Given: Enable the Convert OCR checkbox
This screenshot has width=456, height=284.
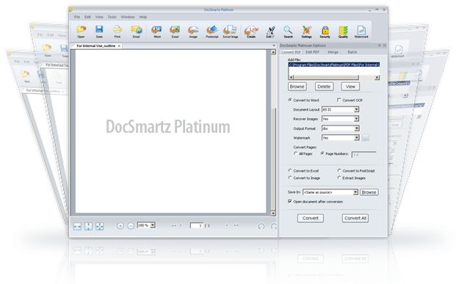Looking at the screenshot, I should pyautogui.click(x=339, y=100).
